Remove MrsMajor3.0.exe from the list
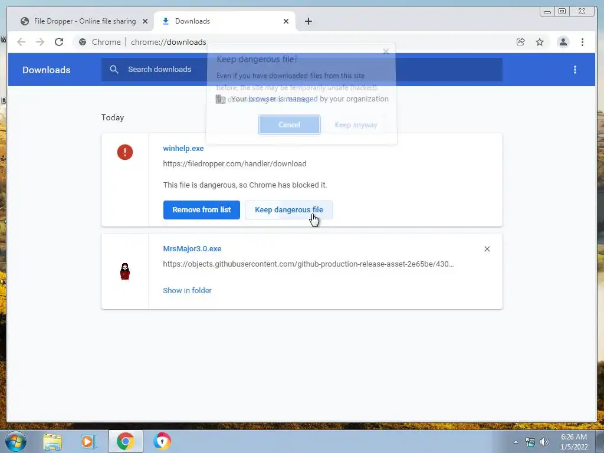 pyautogui.click(x=487, y=249)
